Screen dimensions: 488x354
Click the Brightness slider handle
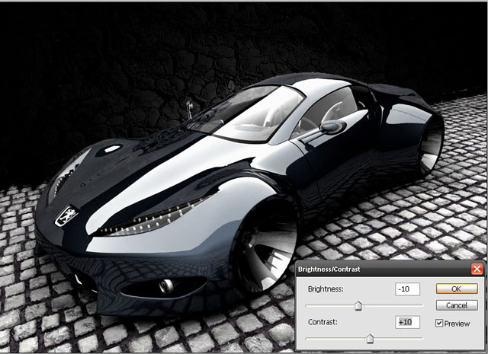coord(358,305)
